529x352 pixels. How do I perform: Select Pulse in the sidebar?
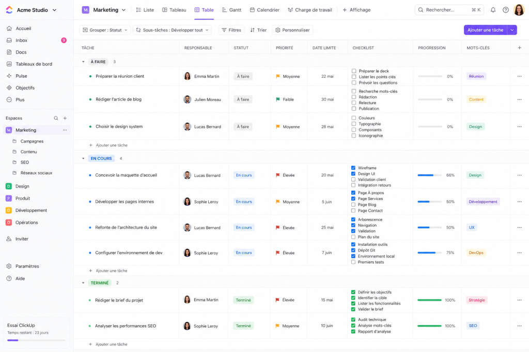point(20,76)
